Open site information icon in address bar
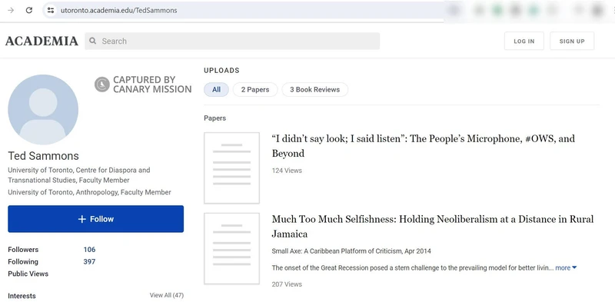Viewport: 615px width, 302px height. [x=51, y=11]
